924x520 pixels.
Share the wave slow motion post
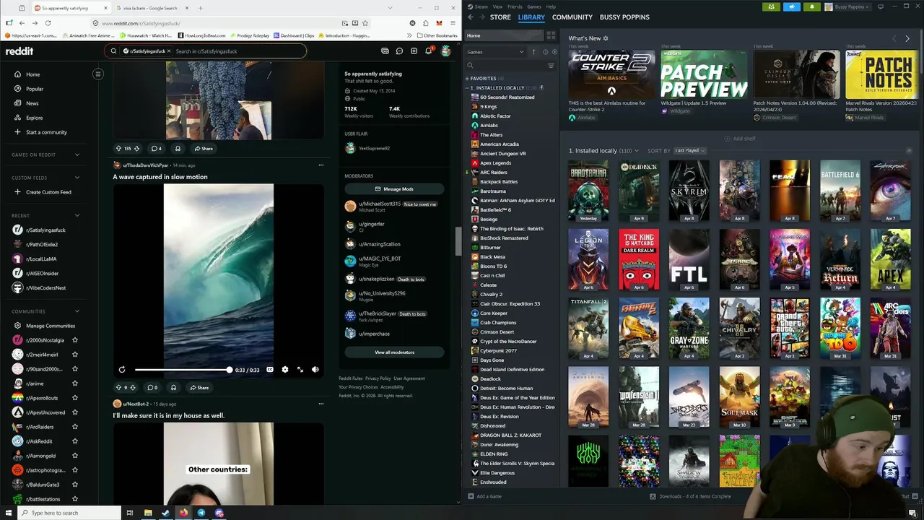click(x=201, y=388)
